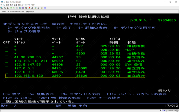This screenshot has width=179, height=112.
Task: Open the color mapping toolbar icon
Action: (23, 8)
